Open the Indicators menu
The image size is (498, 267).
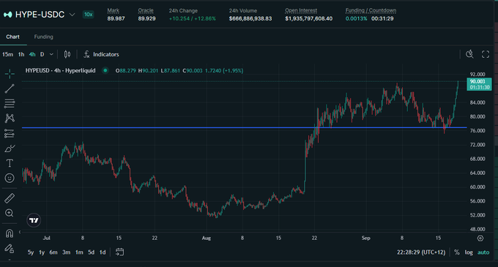coord(101,55)
